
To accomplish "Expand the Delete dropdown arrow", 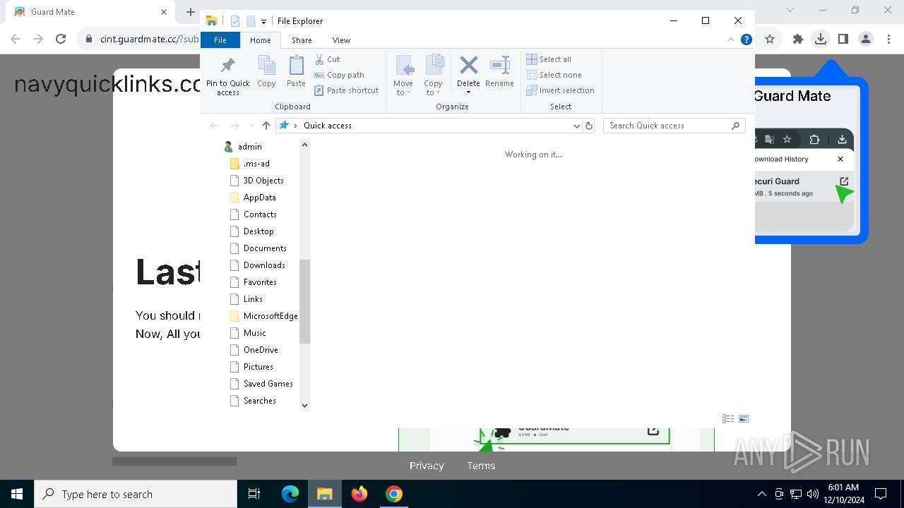I will point(468,92).
